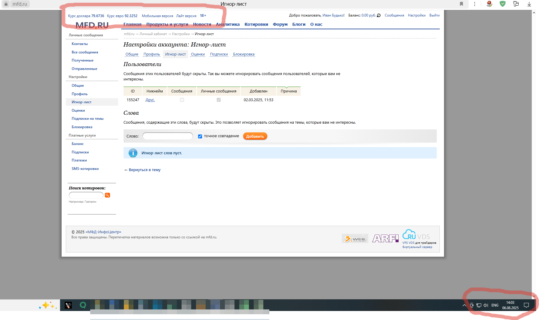This screenshot has height=320, width=539.
Task: Open the ARFI footer logo
Action: (385, 238)
